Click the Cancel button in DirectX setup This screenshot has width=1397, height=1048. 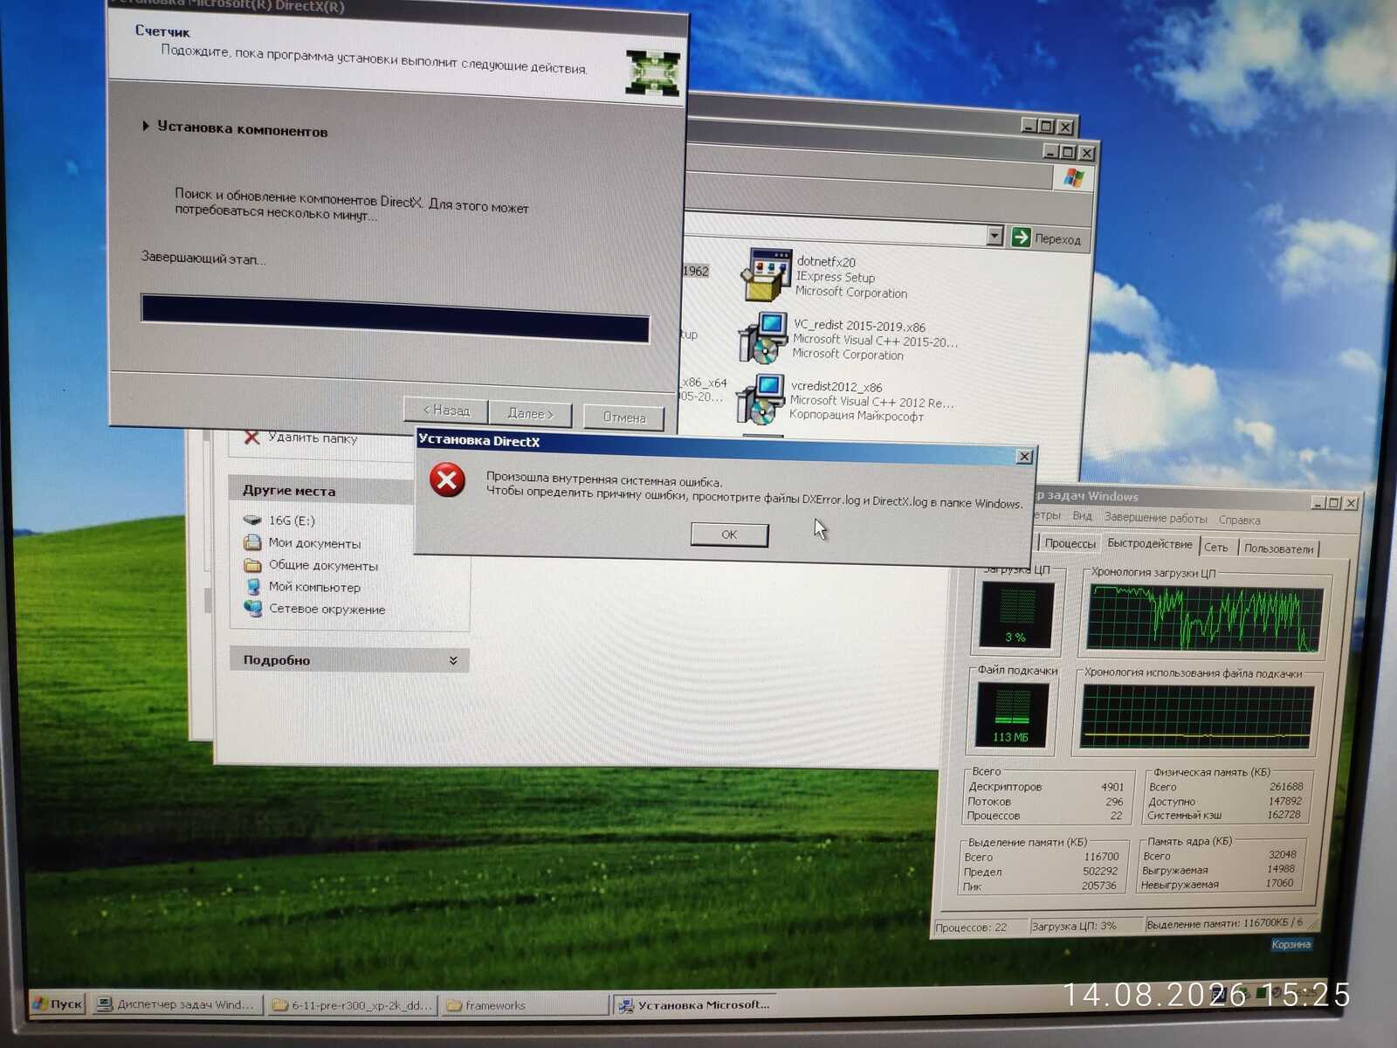[x=624, y=417]
